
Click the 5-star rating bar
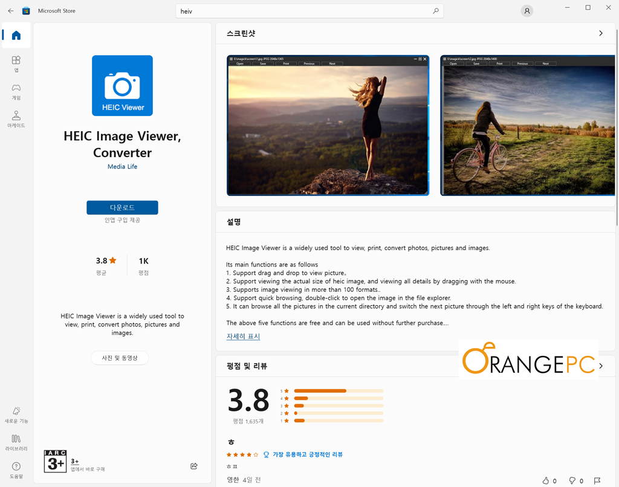tap(339, 391)
